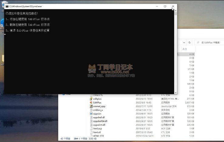The height and width of the screenshot is (142, 224).
Task: Select the html.acp file icon
Action: [91, 128]
